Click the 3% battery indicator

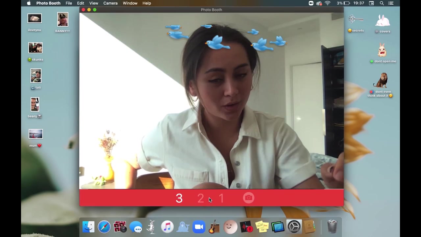click(x=343, y=3)
